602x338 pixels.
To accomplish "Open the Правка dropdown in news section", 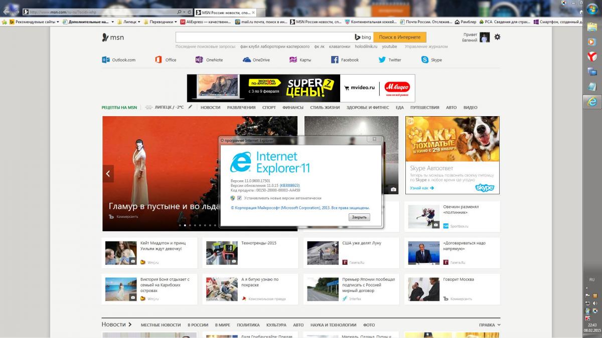I will pyautogui.click(x=490, y=325).
